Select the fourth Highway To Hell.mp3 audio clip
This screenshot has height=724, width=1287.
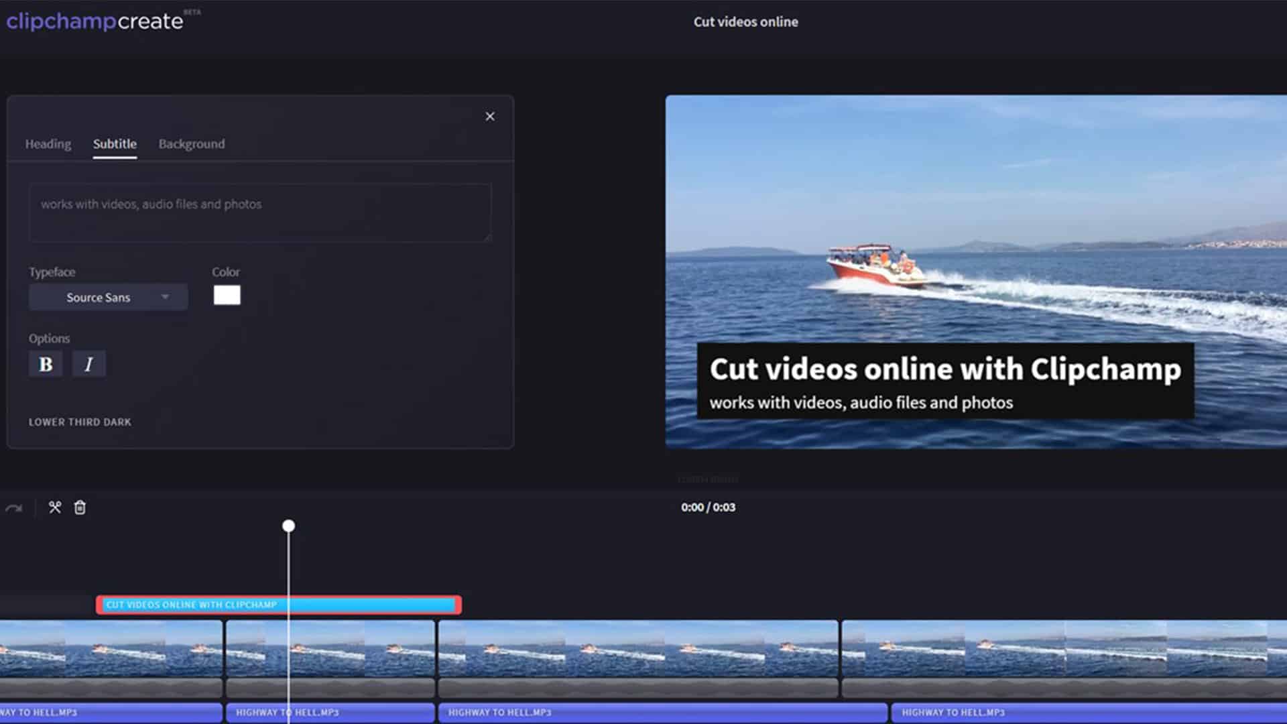[1089, 713]
